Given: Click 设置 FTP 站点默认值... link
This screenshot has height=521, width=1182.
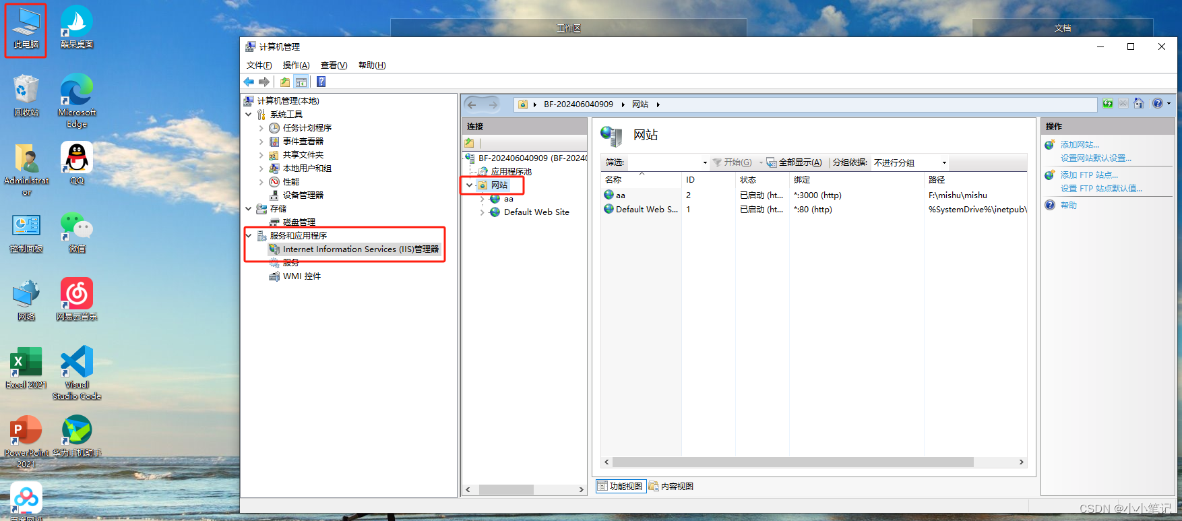Looking at the screenshot, I should (1101, 189).
